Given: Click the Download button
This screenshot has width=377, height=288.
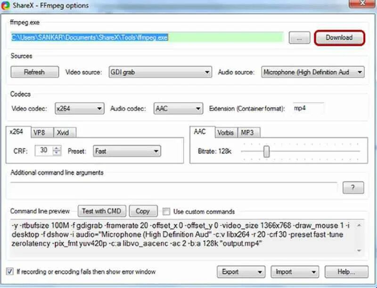Looking at the screenshot, I should point(339,38).
